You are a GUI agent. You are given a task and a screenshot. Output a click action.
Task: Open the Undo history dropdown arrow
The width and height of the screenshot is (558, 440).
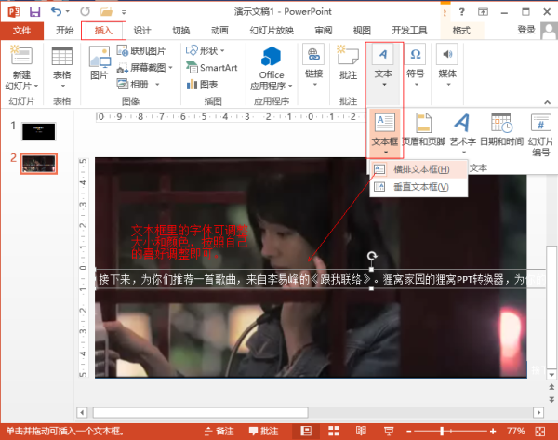point(68,11)
